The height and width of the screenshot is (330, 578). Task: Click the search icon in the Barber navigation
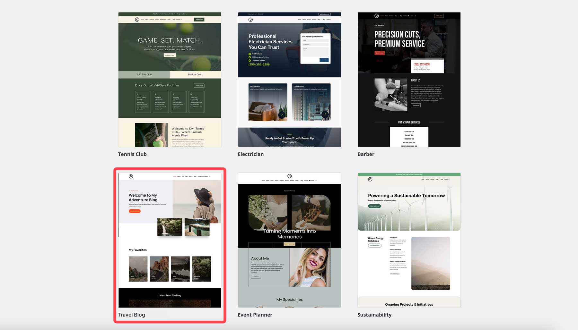point(415,16)
